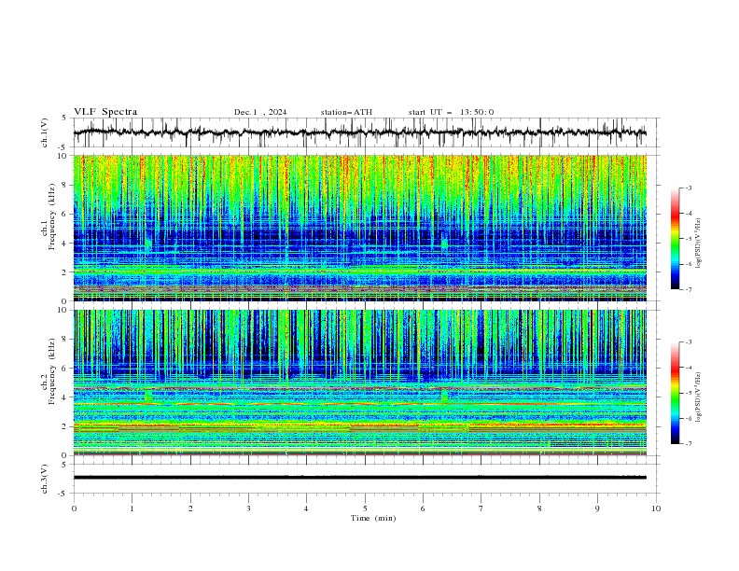
Task: Click inside the ch.1 spectrogram panel
Action: tap(359, 228)
